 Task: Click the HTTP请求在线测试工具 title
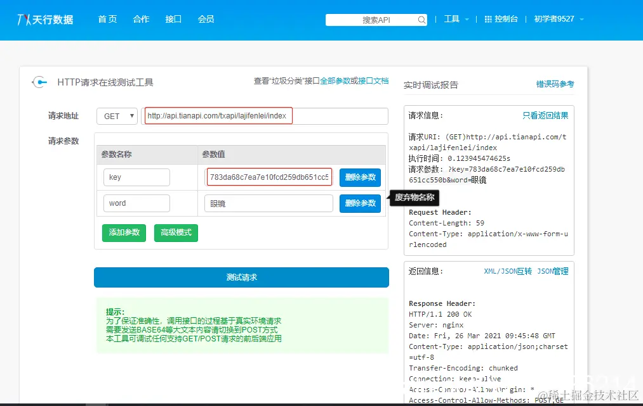[105, 83]
